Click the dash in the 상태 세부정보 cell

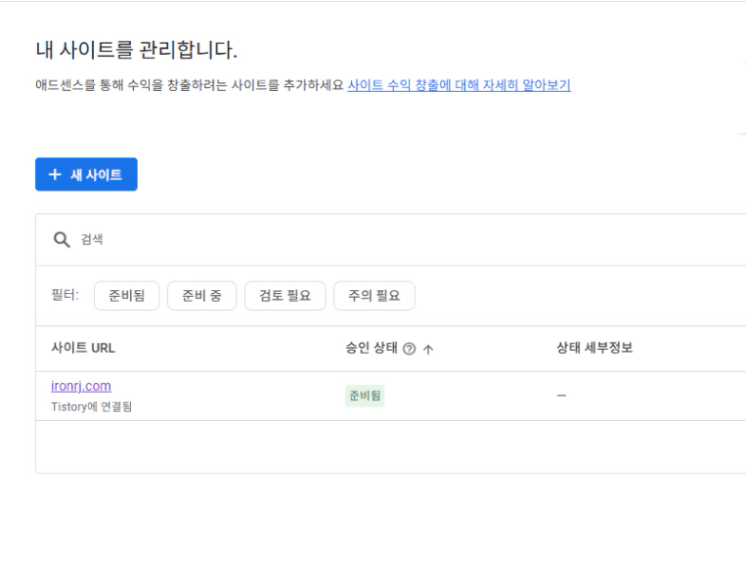561,396
